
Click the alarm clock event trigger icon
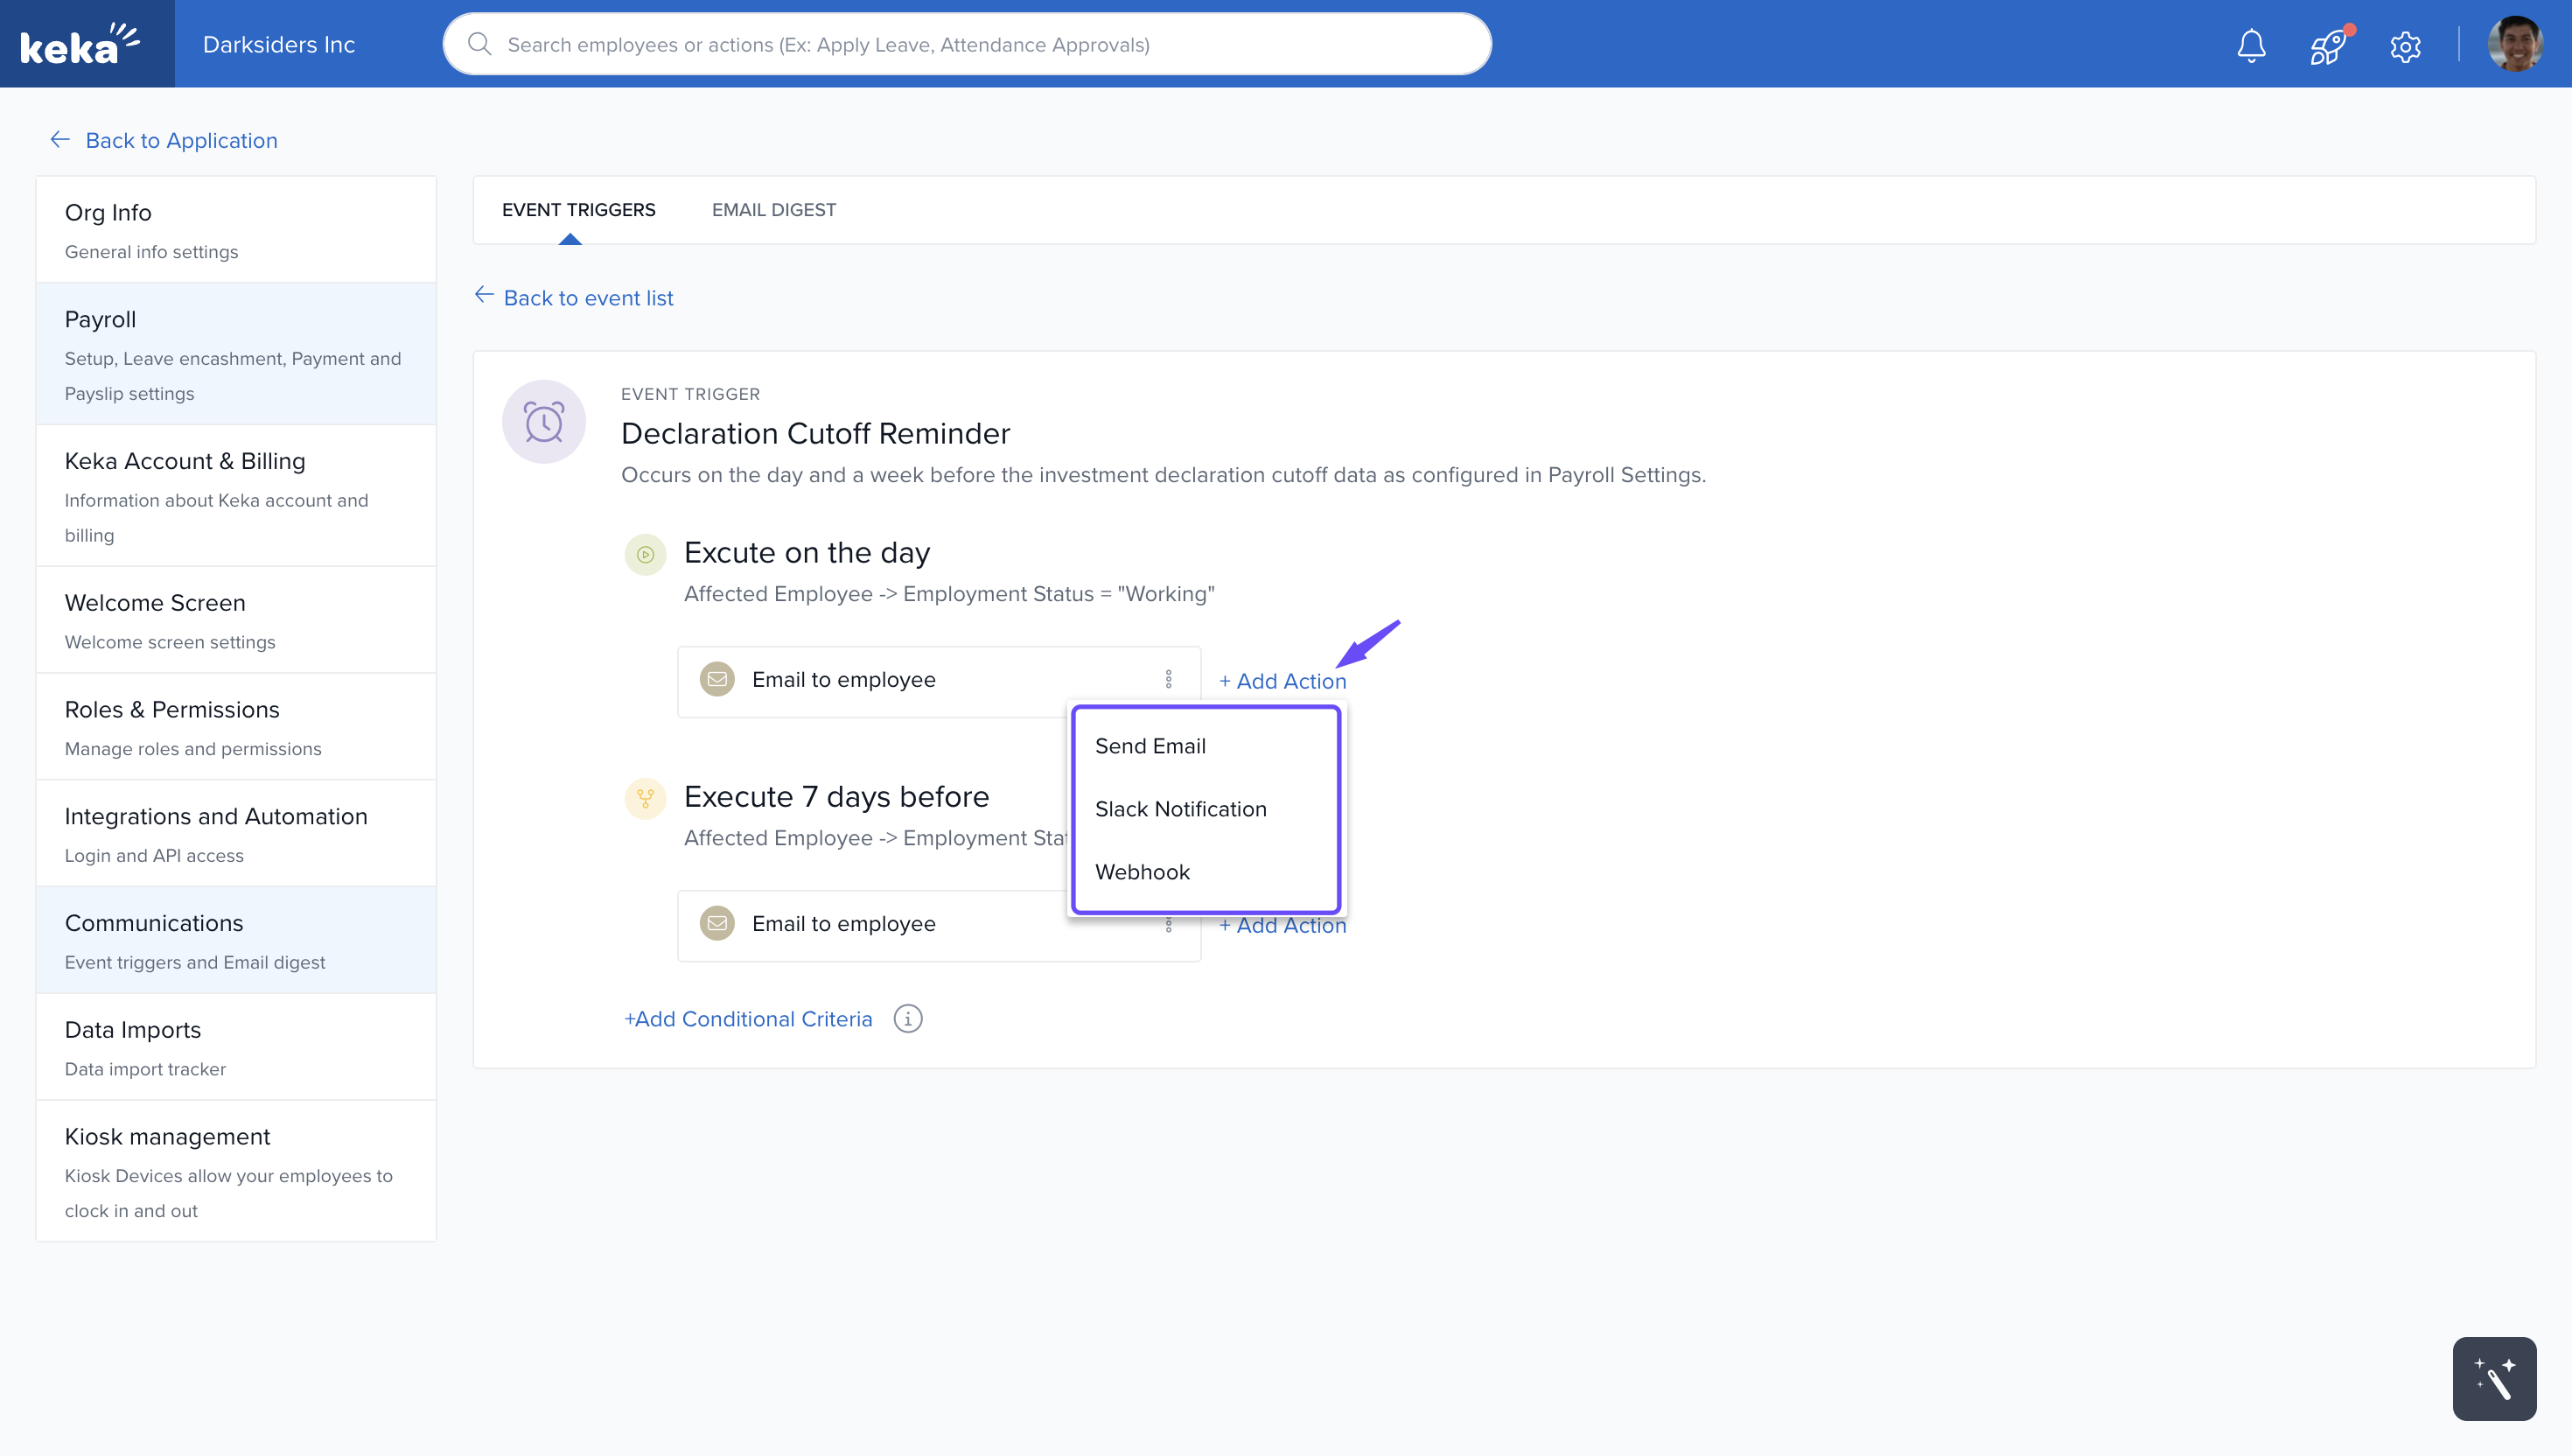(544, 421)
